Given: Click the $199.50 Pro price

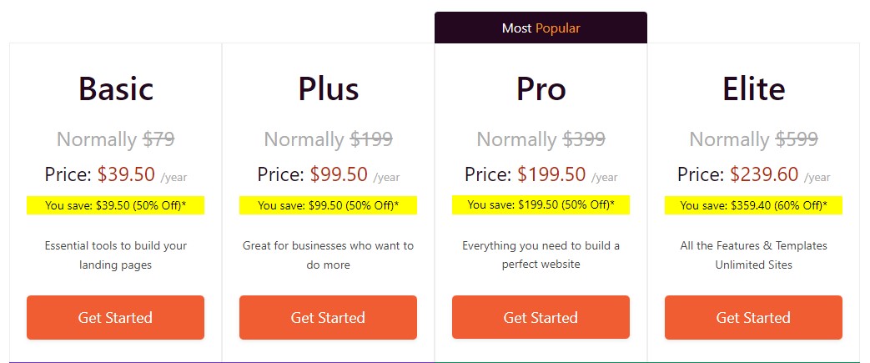Looking at the screenshot, I should [x=551, y=174].
